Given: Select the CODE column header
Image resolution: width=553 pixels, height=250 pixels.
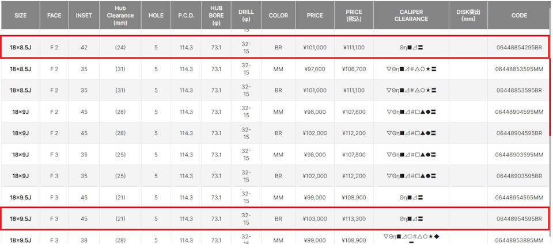Looking at the screenshot, I should click(519, 16).
